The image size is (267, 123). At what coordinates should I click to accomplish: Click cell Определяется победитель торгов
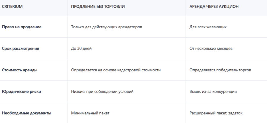coord(220,70)
